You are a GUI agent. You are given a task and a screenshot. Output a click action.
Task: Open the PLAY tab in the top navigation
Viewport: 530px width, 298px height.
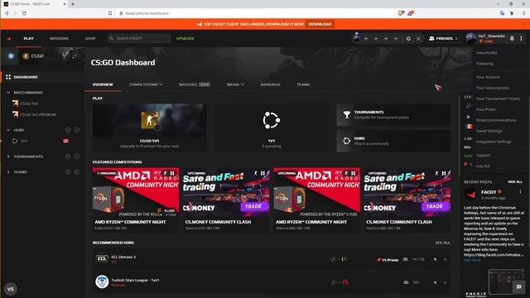point(29,39)
